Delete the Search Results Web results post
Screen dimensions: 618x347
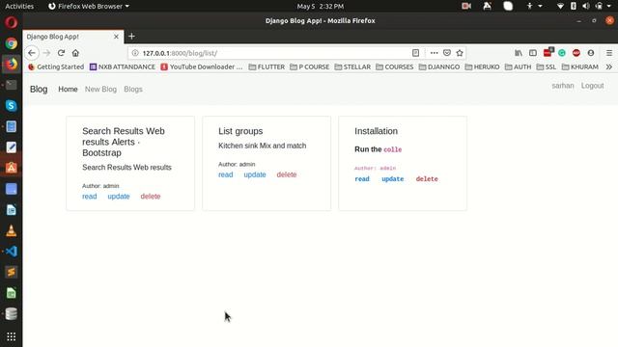[x=151, y=197]
